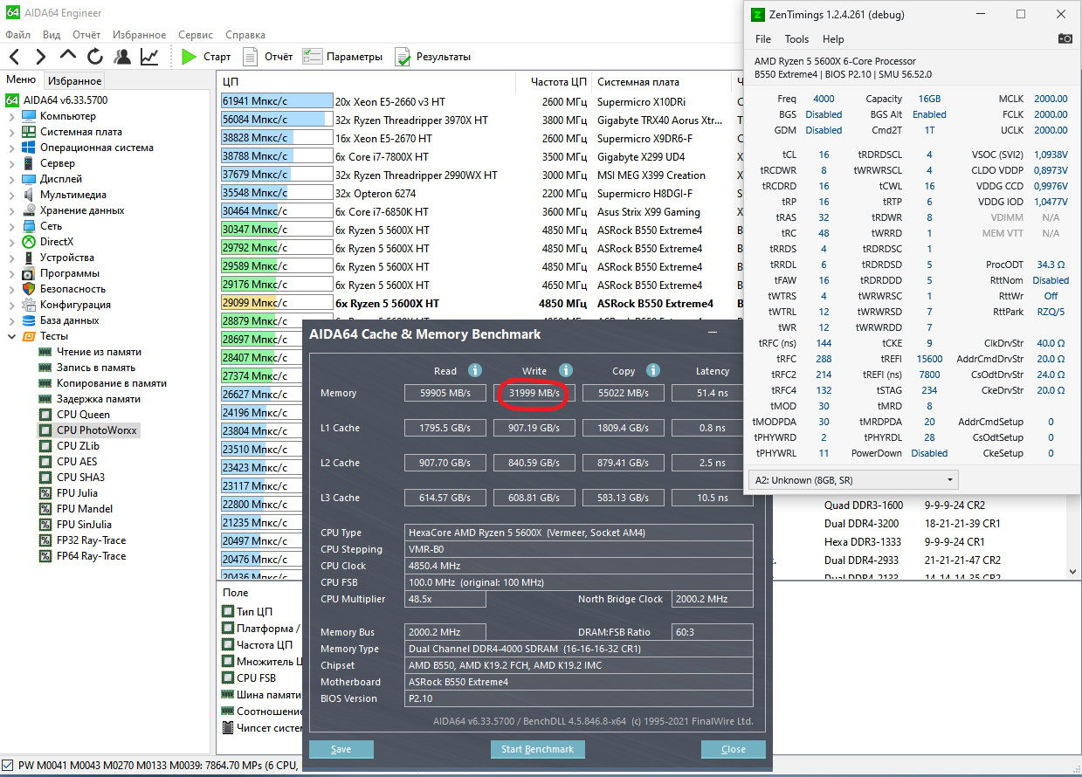This screenshot has width=1082, height=777.
Task: Select the FP64 Ray-Trace test
Action: pos(91,556)
